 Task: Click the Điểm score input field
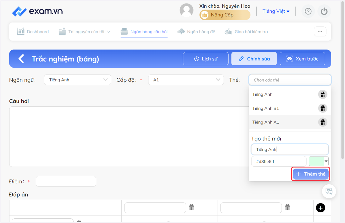[66, 181]
